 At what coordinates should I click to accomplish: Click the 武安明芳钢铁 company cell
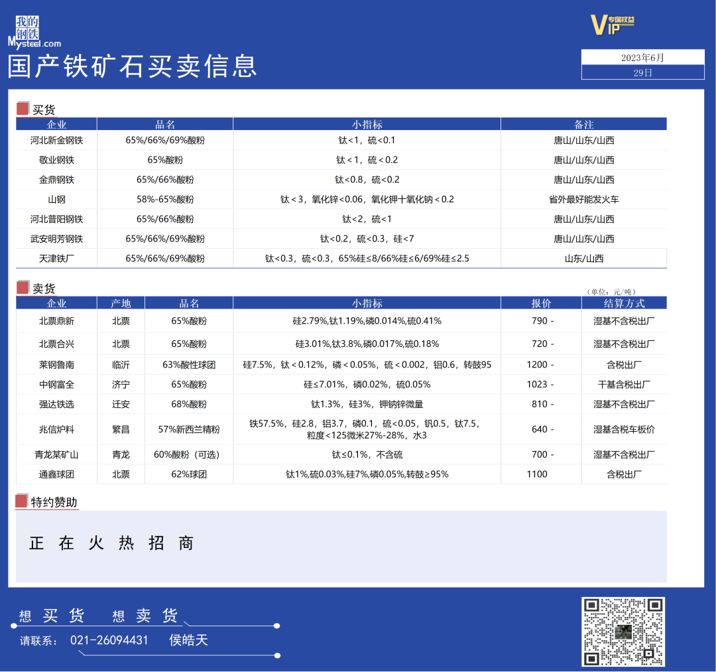point(56,238)
